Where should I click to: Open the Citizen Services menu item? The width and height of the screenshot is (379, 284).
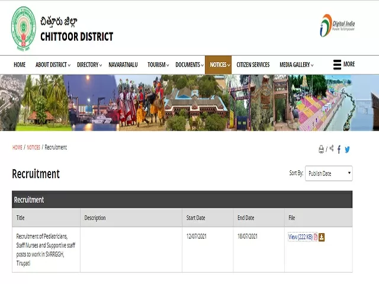coord(253,65)
